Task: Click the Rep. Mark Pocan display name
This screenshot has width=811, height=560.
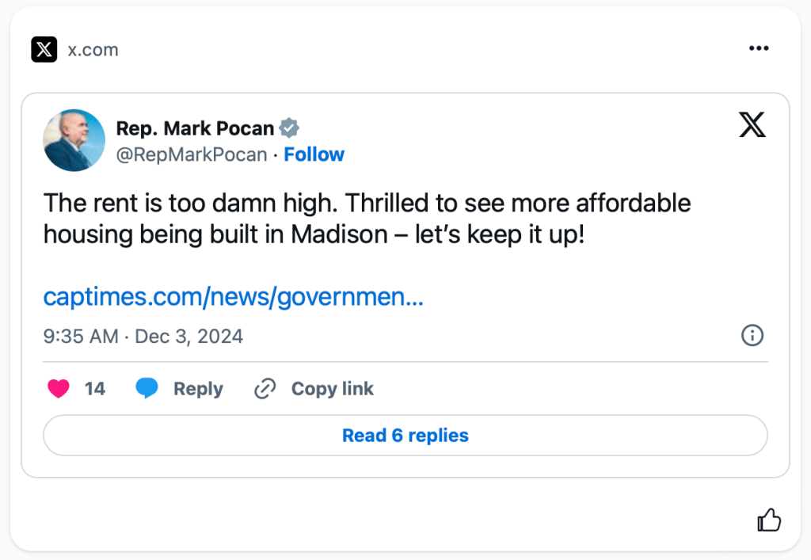Action: click(195, 128)
